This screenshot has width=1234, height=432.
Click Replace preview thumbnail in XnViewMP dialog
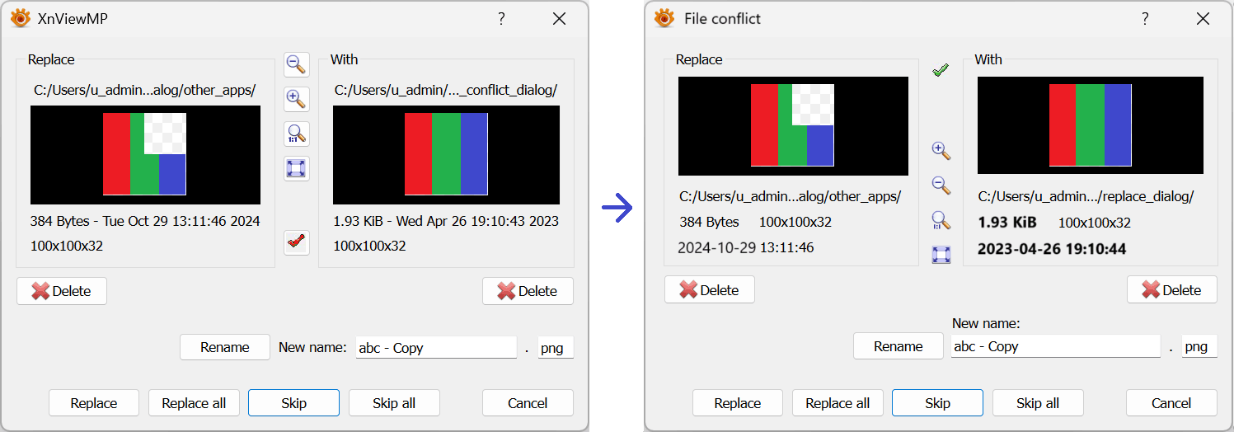point(145,155)
